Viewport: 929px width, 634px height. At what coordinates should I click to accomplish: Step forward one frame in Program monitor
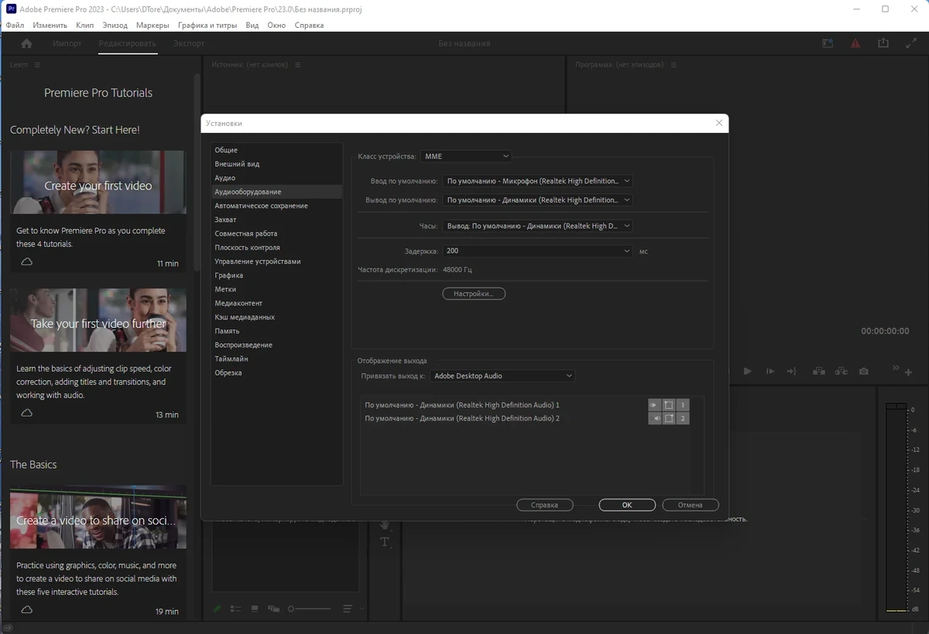(x=770, y=372)
